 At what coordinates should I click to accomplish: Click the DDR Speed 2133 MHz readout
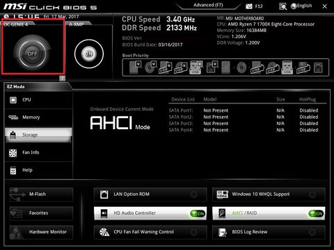pos(159,28)
